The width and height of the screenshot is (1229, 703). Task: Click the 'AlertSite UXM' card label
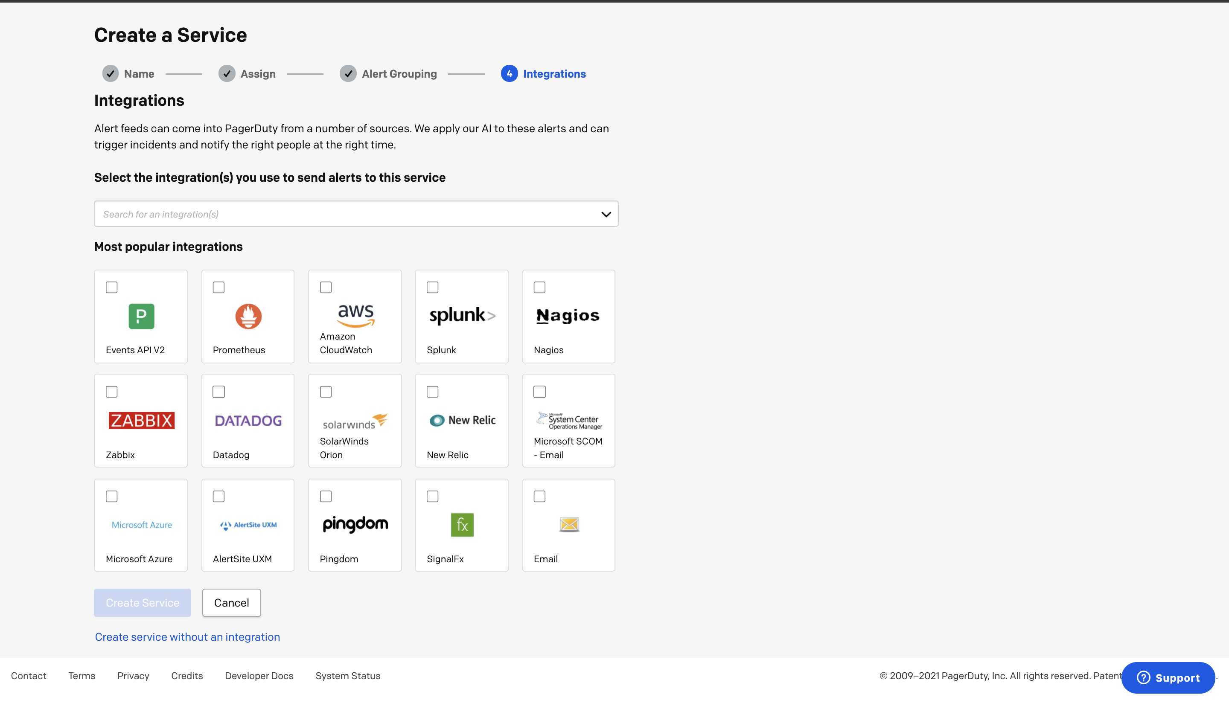(242, 559)
